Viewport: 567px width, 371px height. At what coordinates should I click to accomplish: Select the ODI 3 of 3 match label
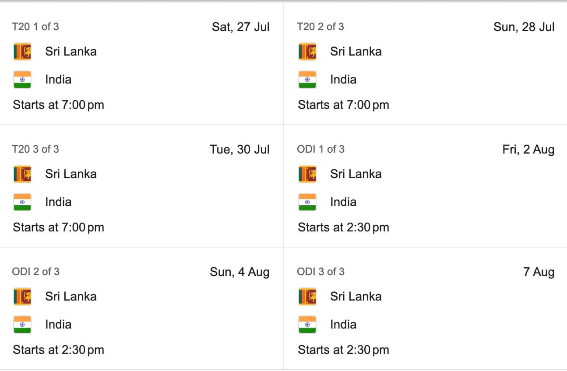point(321,272)
